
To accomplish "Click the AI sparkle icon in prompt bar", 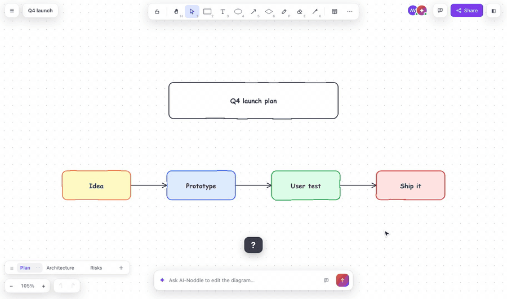I will (x=162, y=280).
